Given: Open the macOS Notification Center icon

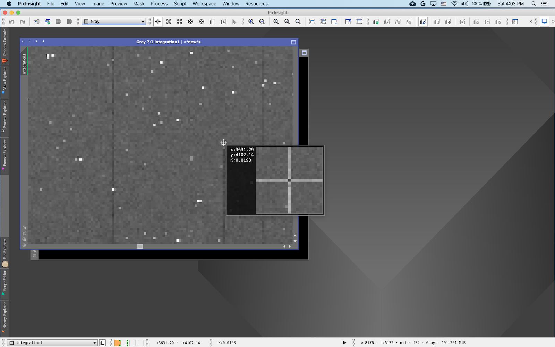Looking at the screenshot, I should (545, 3).
